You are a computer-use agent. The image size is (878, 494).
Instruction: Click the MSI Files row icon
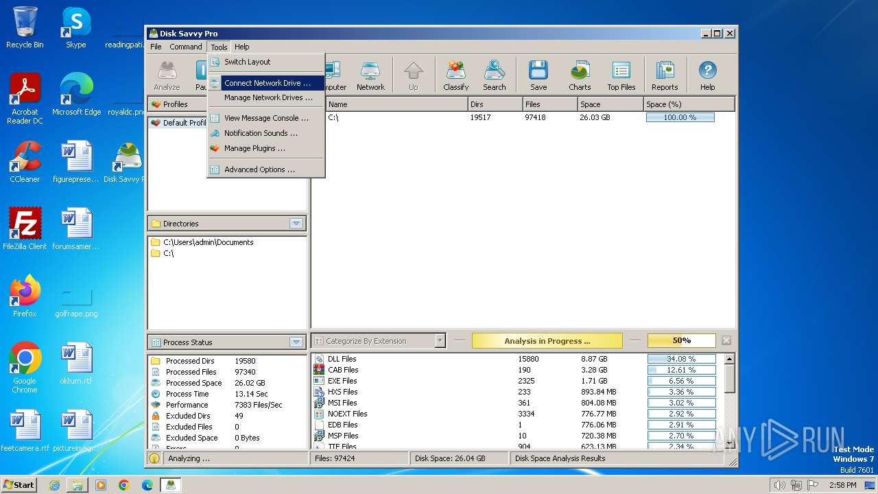(x=319, y=403)
